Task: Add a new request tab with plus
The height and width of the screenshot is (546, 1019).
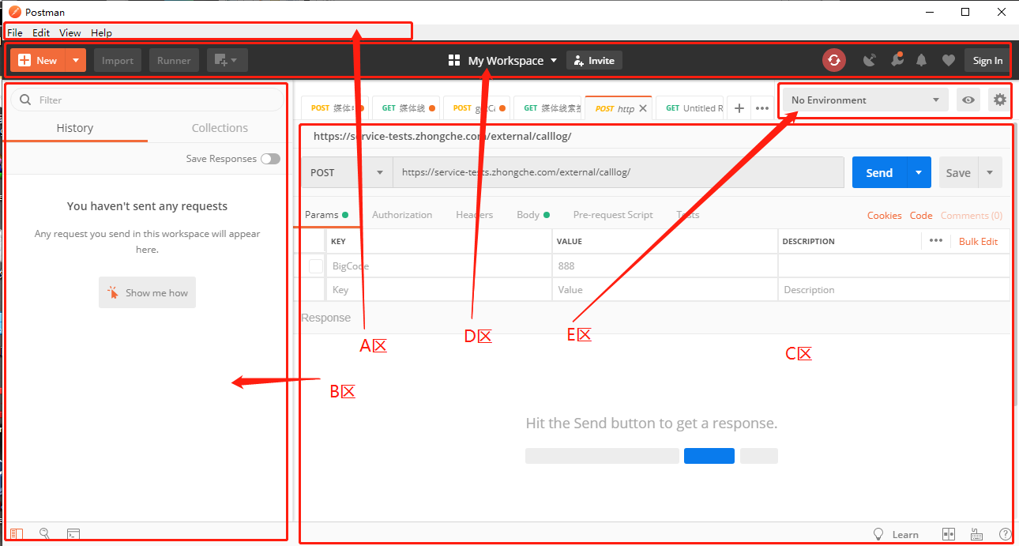Action: (x=739, y=108)
